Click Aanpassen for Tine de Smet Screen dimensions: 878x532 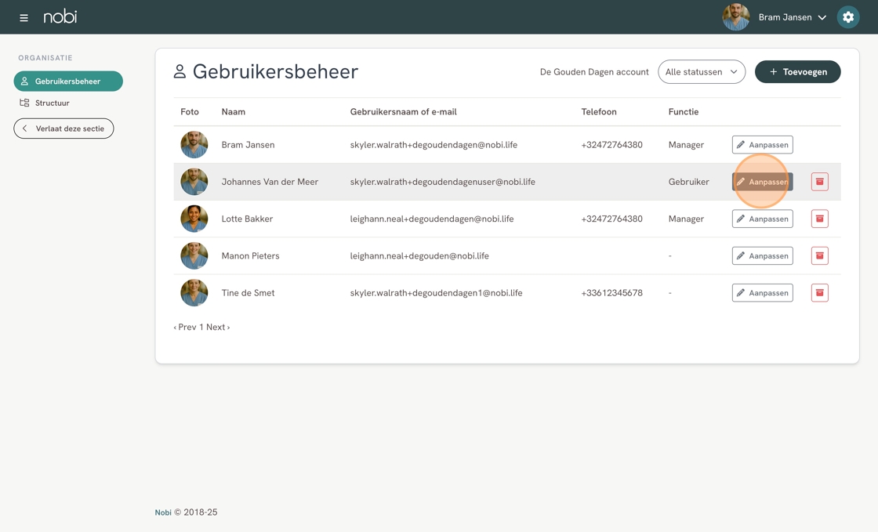coord(762,293)
